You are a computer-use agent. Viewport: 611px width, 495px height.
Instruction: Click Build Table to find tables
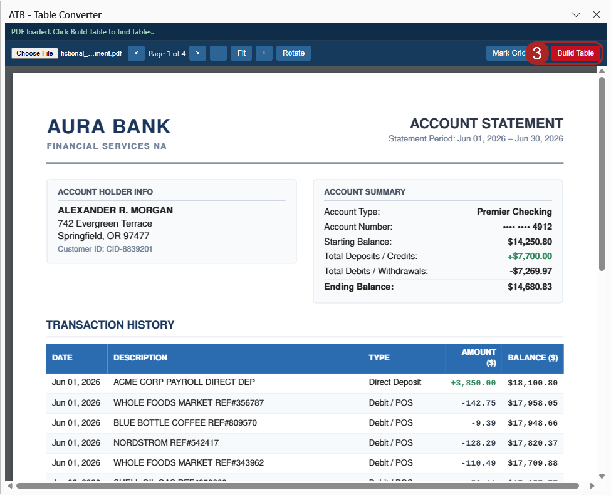[575, 53]
